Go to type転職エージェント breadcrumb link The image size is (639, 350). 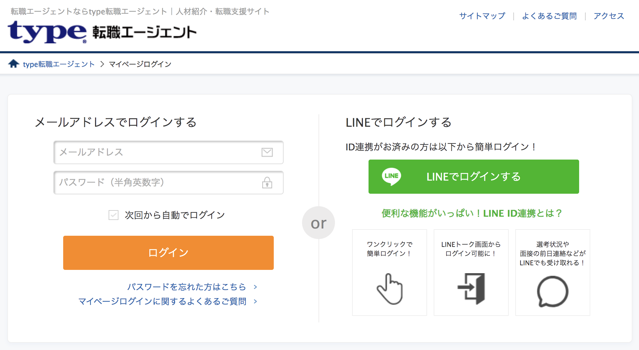coord(59,64)
